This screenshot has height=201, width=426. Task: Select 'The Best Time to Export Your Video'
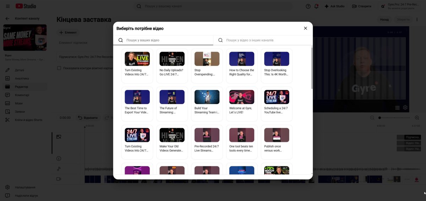click(137, 104)
